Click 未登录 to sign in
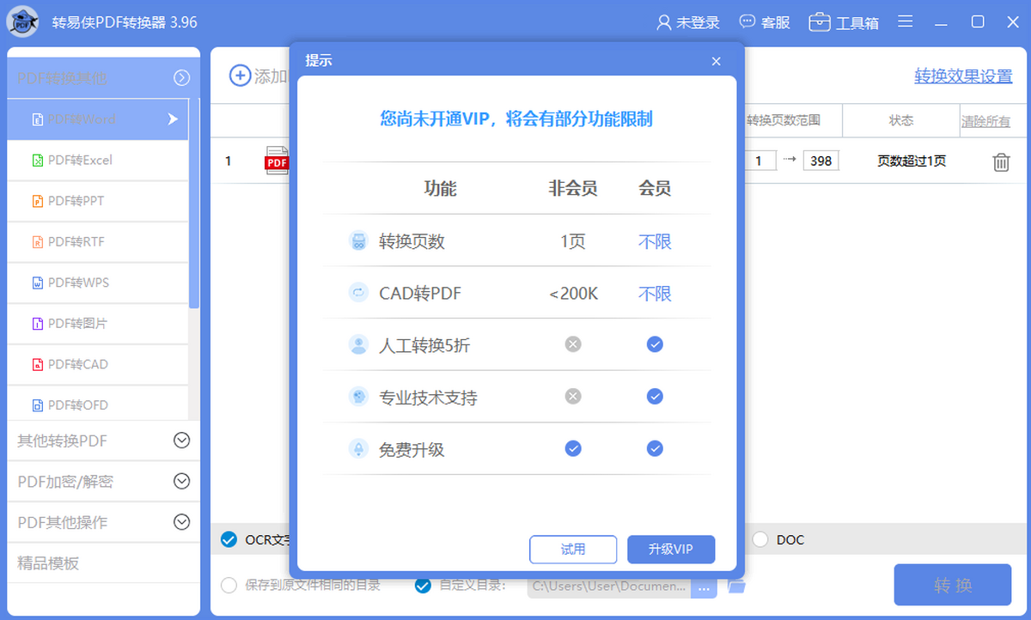This screenshot has height=620, width=1031. click(x=688, y=22)
